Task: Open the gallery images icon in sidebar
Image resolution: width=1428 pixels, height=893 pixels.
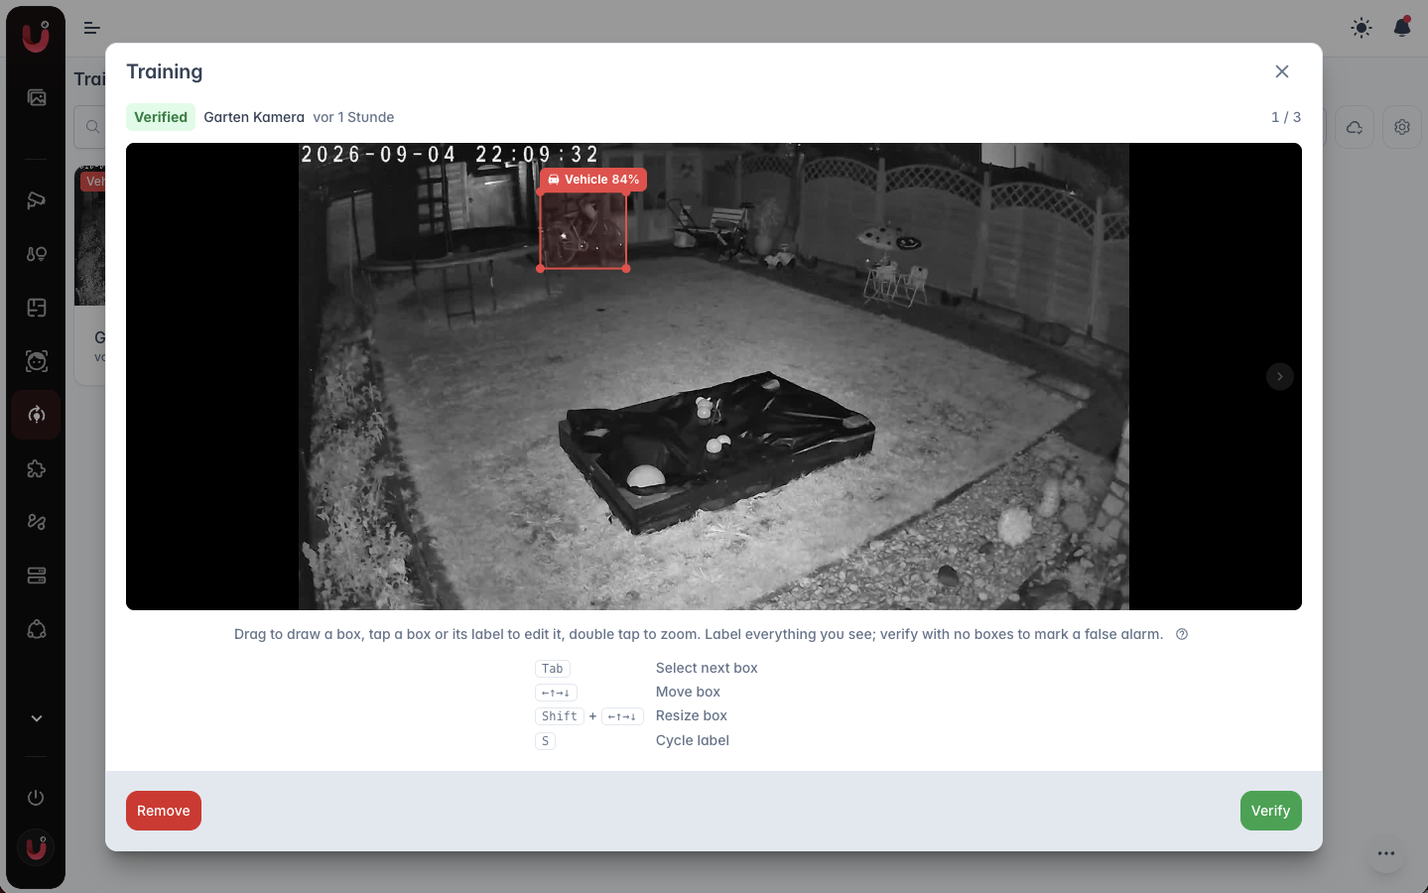Action: point(37,97)
